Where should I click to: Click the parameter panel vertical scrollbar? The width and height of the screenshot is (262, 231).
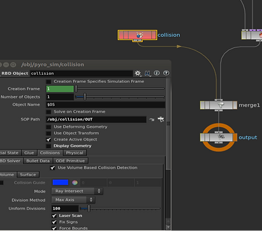coord(168,124)
